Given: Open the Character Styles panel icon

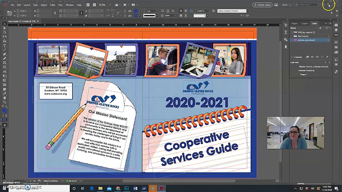Looking at the screenshot, I should click(286, 32).
